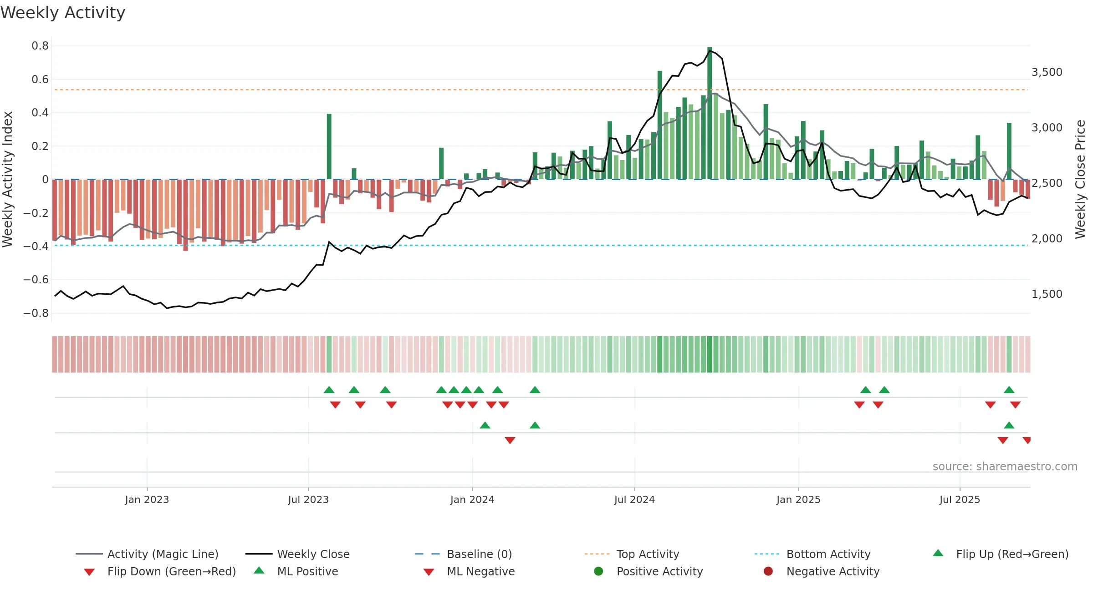Click the Weekly Close Price axis title
The height and width of the screenshot is (614, 1093).
(x=1080, y=179)
